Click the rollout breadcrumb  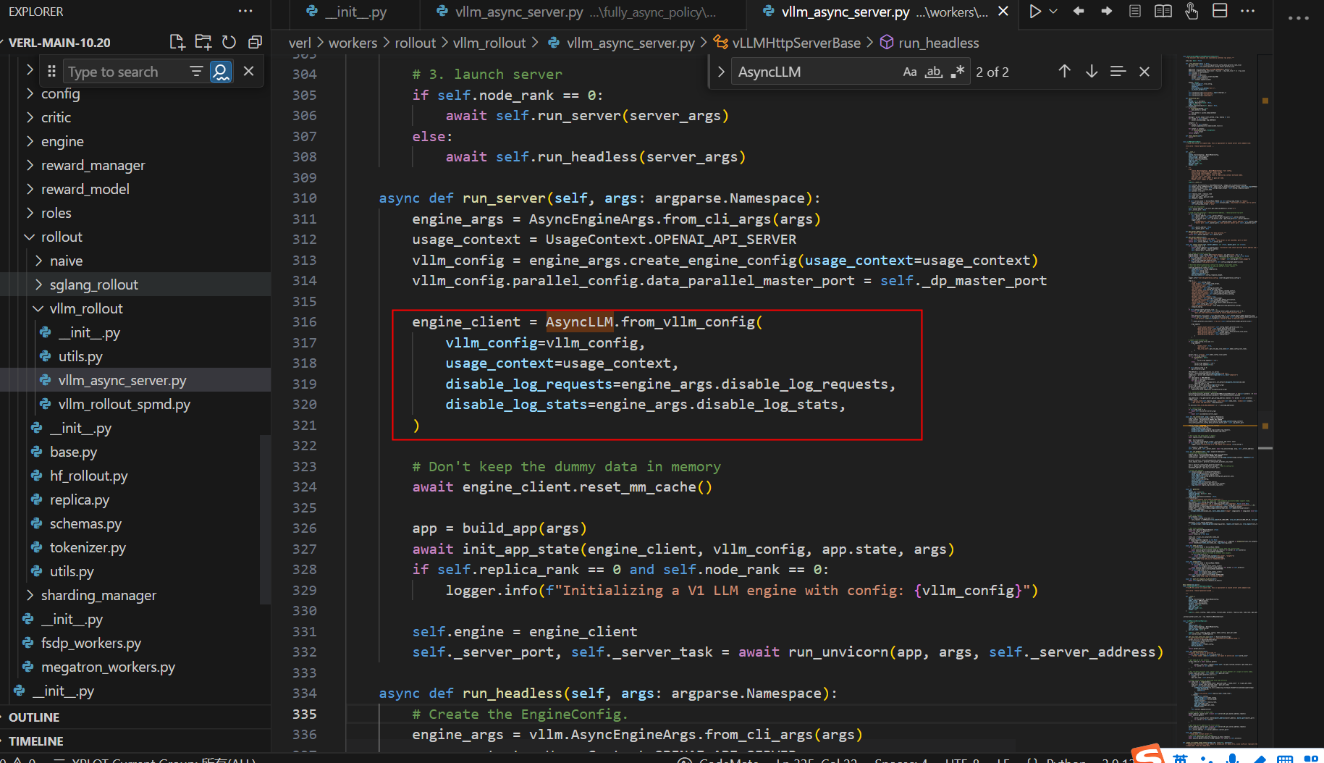(415, 43)
